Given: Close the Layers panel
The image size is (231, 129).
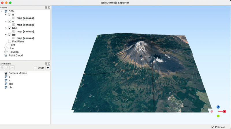Looking at the screenshot, I should coord(49,7).
